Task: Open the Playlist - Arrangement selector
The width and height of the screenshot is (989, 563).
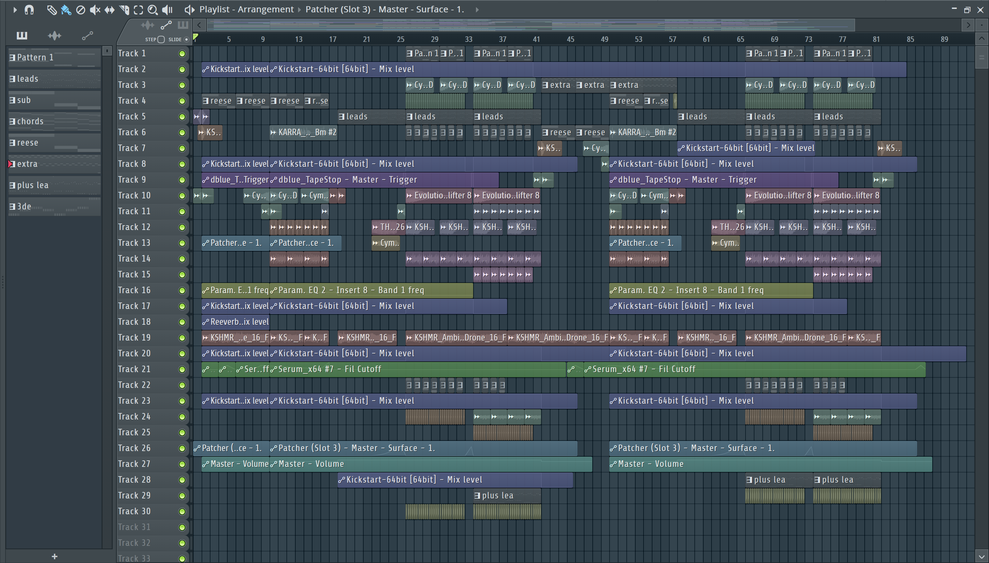Action: (x=246, y=9)
